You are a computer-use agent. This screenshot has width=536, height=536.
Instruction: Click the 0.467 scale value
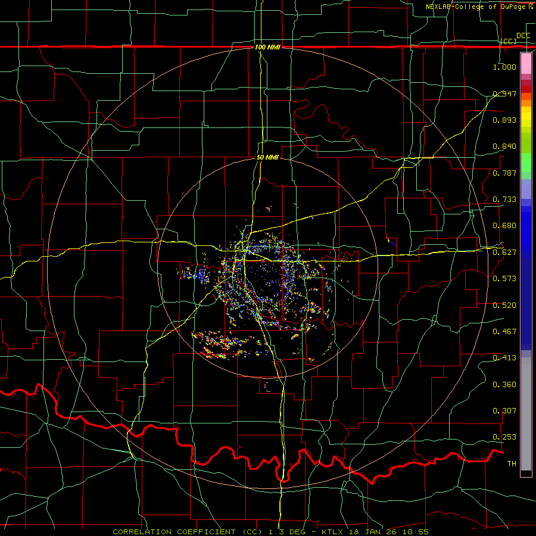click(504, 331)
